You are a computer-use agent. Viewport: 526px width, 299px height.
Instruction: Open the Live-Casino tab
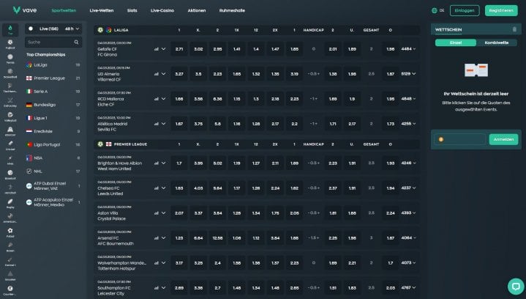[162, 10]
